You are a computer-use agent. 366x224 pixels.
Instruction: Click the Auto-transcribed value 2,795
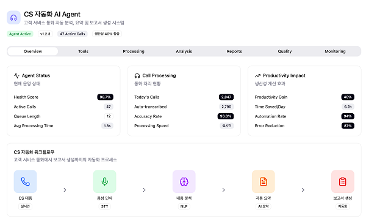point(226,107)
